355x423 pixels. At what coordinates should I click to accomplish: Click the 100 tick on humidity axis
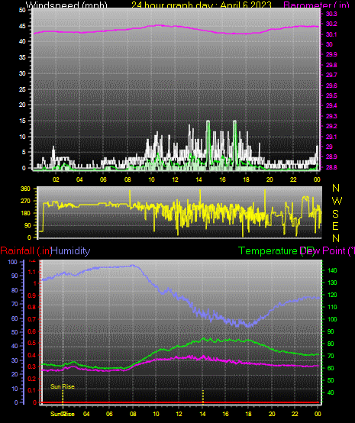click(x=12, y=262)
